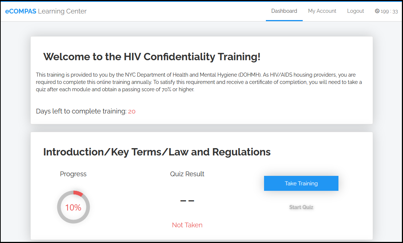Select the Introduction/Key Terms/Law and Regulations heading
The height and width of the screenshot is (243, 403).
coord(157,152)
